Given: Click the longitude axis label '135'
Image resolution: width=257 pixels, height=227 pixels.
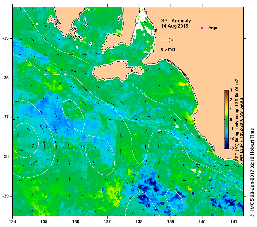Looking at the screenshot, I should (x=44, y=221).
